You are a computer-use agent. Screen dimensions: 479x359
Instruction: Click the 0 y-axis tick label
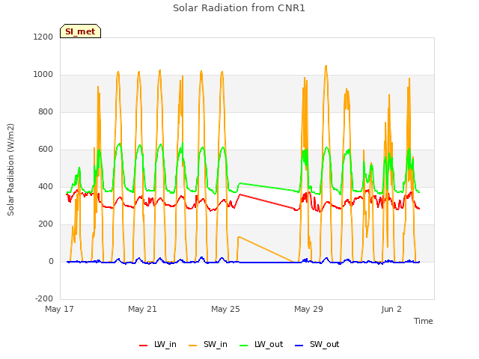[x=51, y=261]
